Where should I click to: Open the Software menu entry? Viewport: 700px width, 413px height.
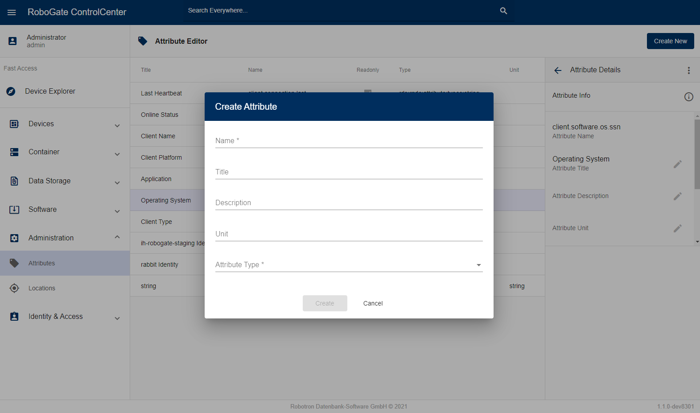pyautogui.click(x=65, y=210)
